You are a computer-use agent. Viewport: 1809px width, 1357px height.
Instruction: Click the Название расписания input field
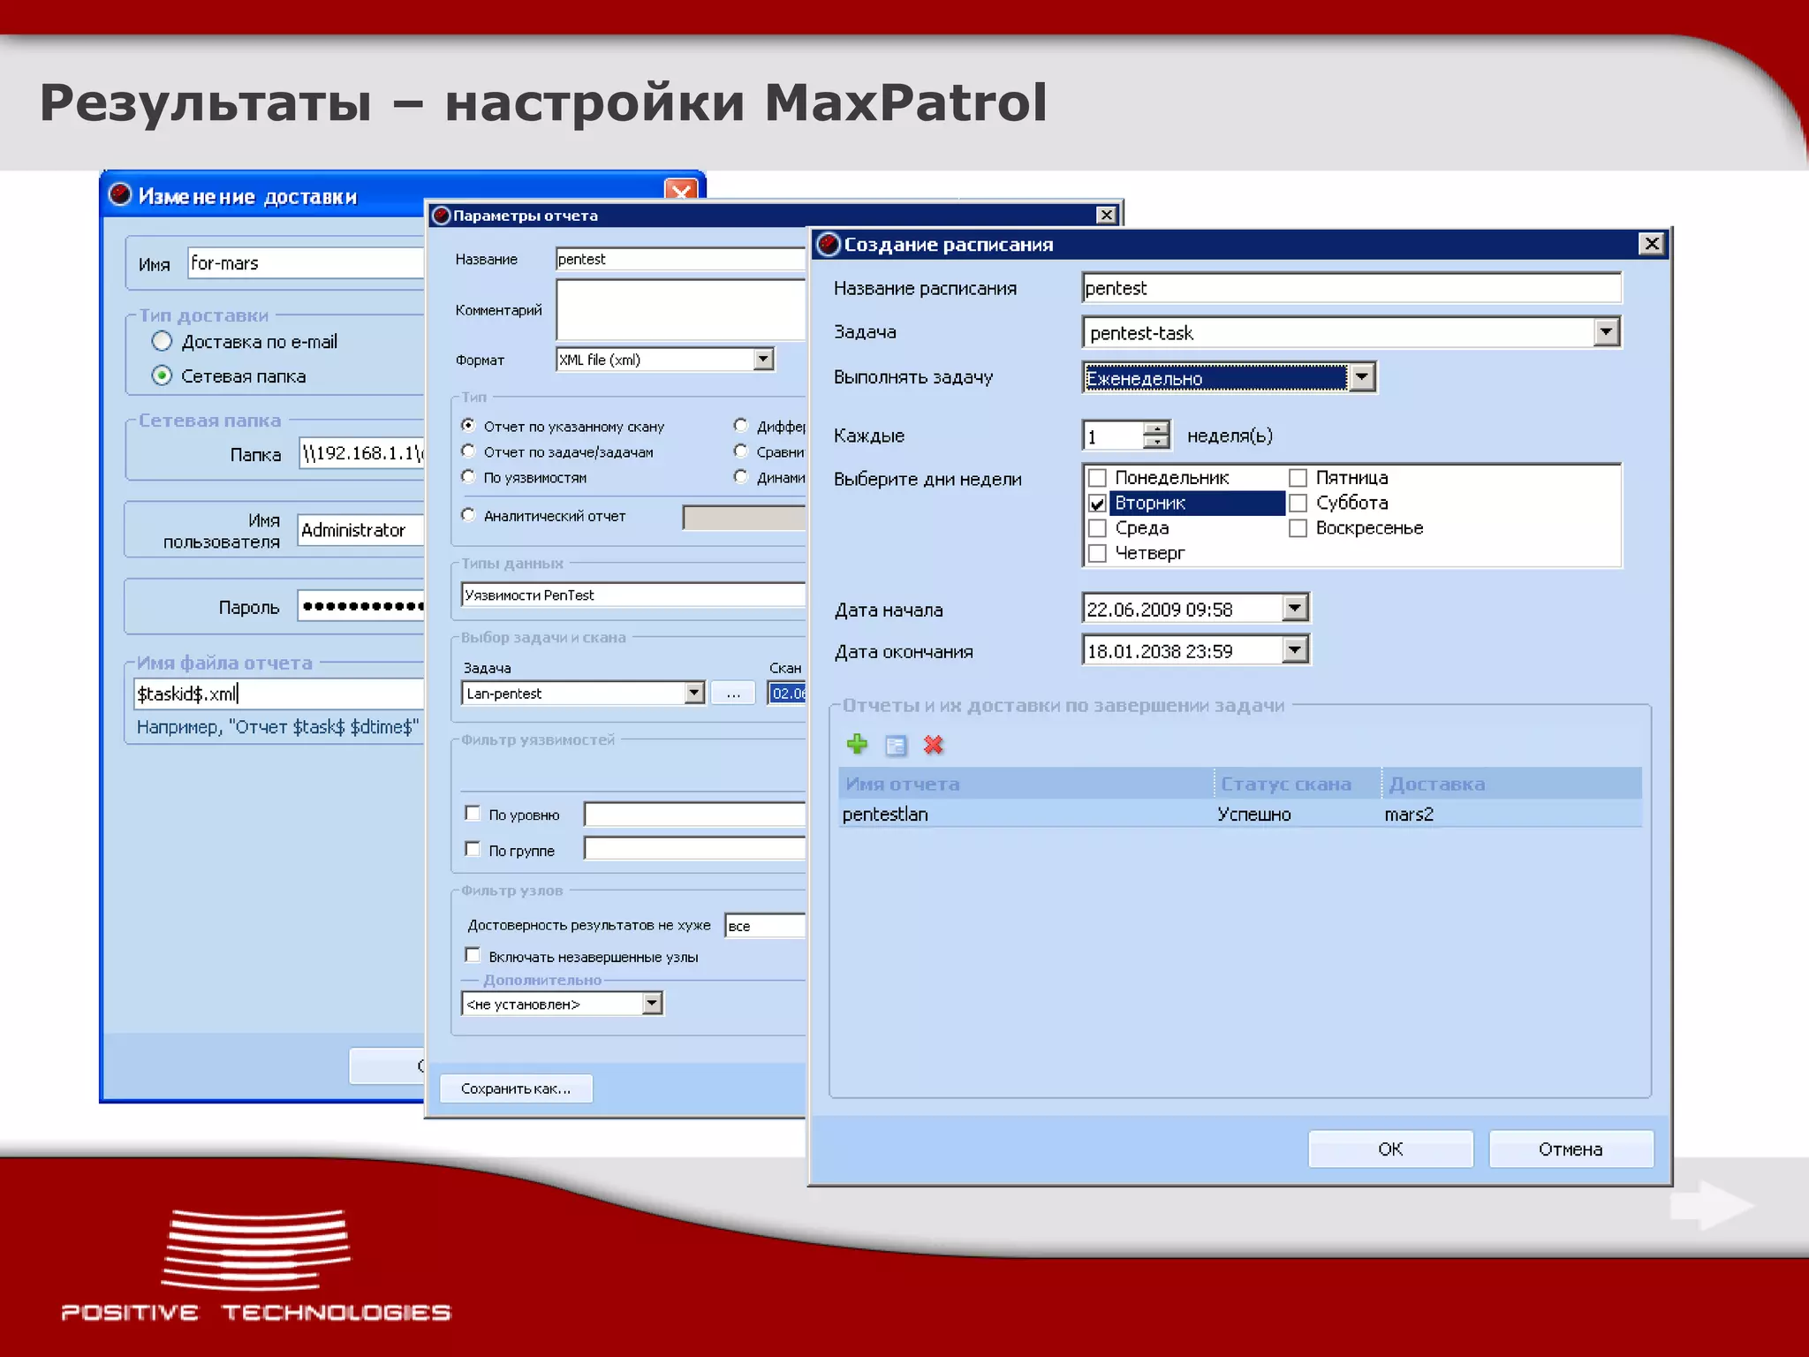click(x=1351, y=288)
